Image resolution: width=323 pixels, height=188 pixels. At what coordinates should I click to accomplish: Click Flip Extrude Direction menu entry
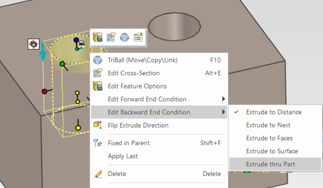point(138,125)
